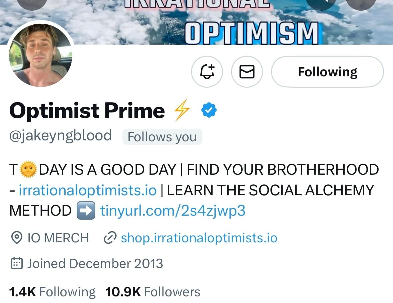Click the sun face emoji in bio
Image resolution: width=393 pixels, height=303 pixels.
[28, 170]
